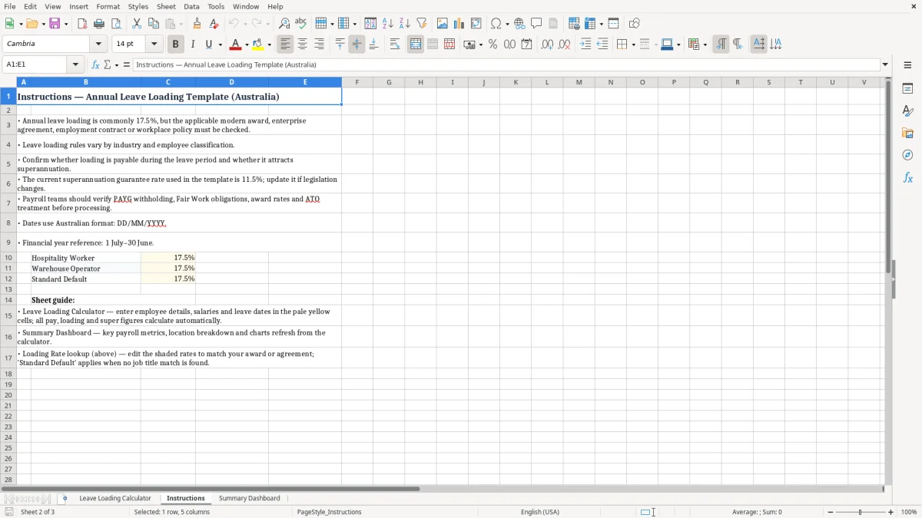
Task: Open the New document dropdown arrow
Action: coord(20,24)
